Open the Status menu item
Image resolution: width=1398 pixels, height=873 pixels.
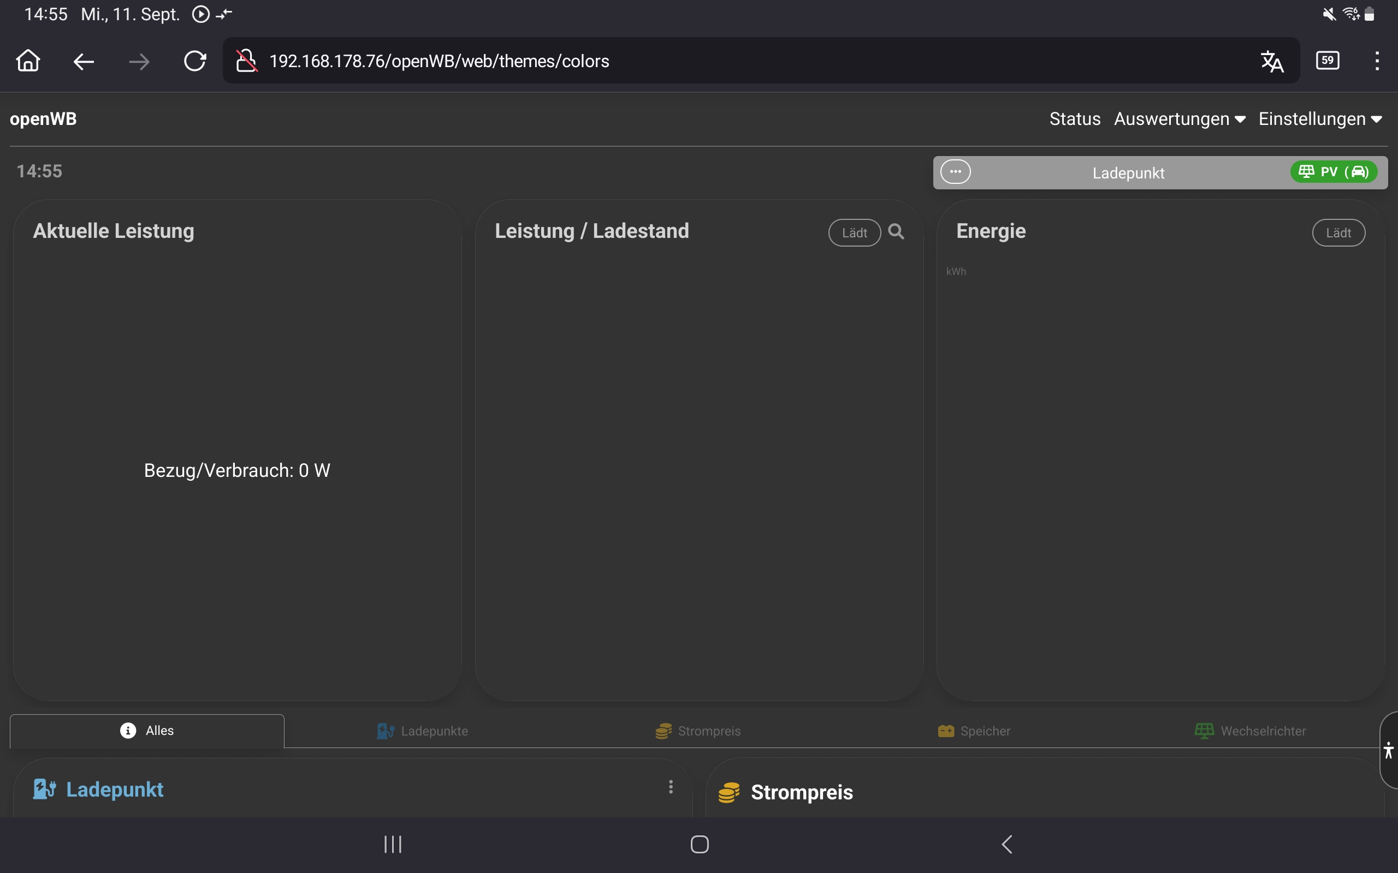tap(1075, 119)
